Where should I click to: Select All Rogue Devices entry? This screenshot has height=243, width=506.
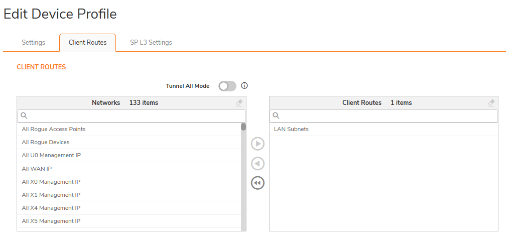coord(46,143)
